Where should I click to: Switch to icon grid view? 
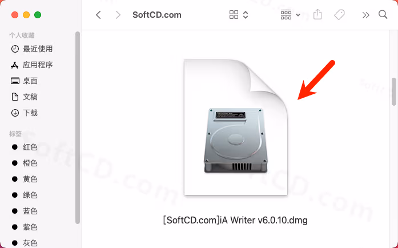pyautogui.click(x=234, y=15)
